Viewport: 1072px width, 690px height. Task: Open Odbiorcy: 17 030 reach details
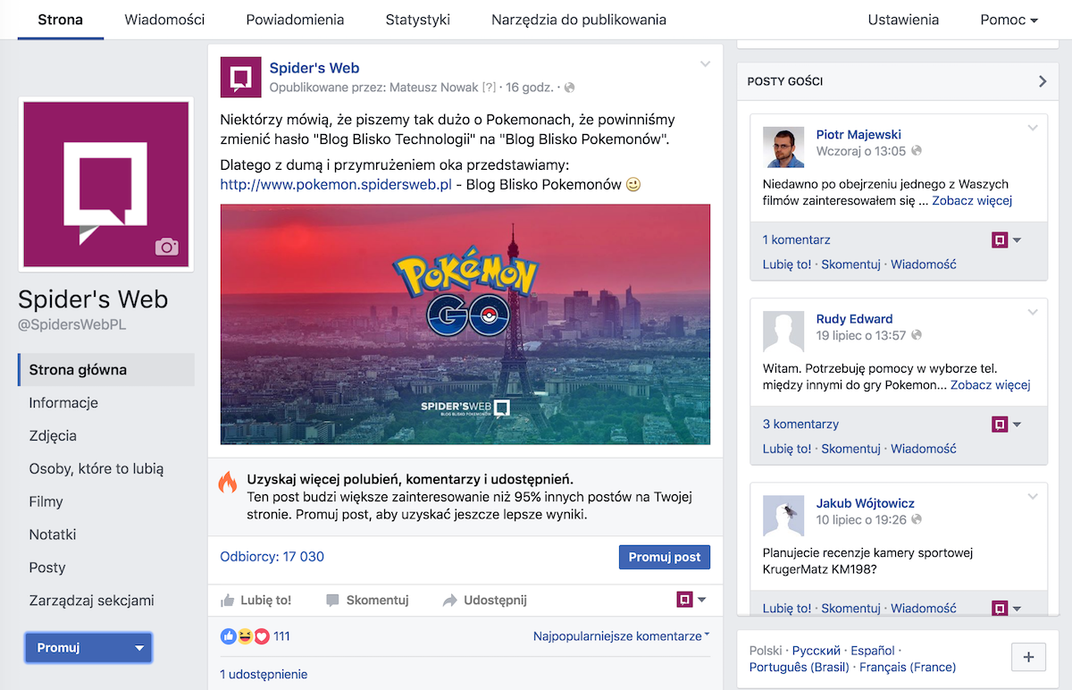(272, 557)
